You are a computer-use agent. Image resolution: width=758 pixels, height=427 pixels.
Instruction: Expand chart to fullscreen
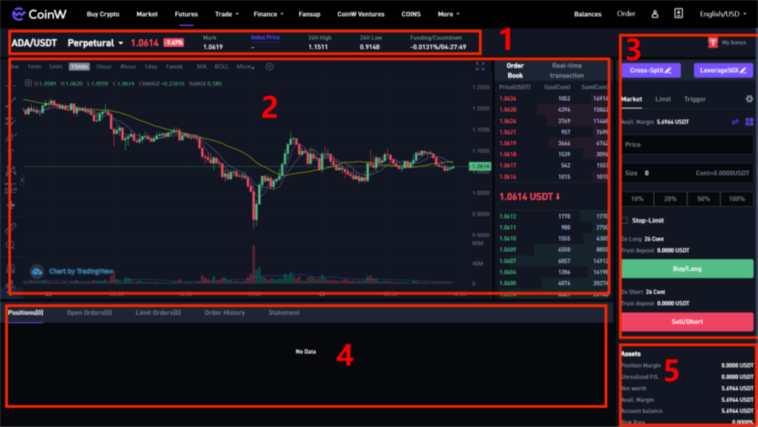[x=480, y=66]
